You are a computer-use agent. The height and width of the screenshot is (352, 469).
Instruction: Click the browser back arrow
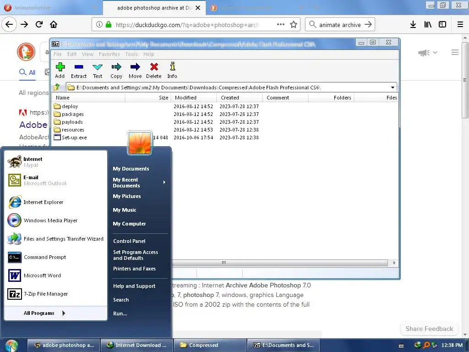click(9, 25)
